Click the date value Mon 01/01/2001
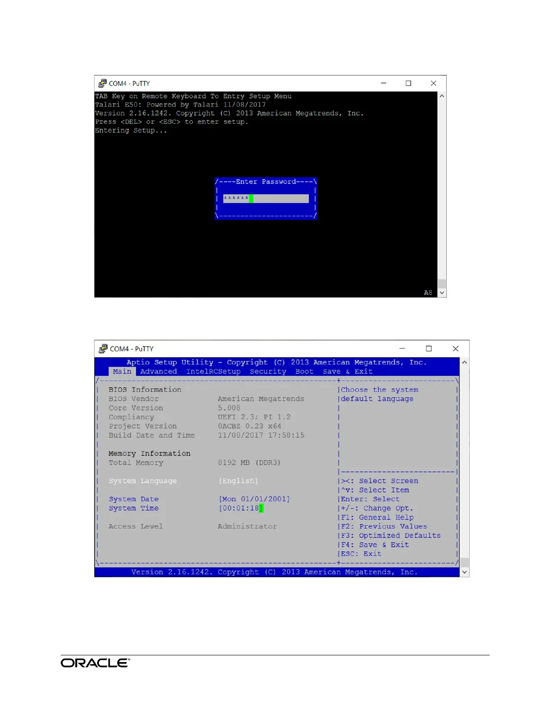Image resolution: width=550 pixels, height=711 pixels. tap(254, 499)
